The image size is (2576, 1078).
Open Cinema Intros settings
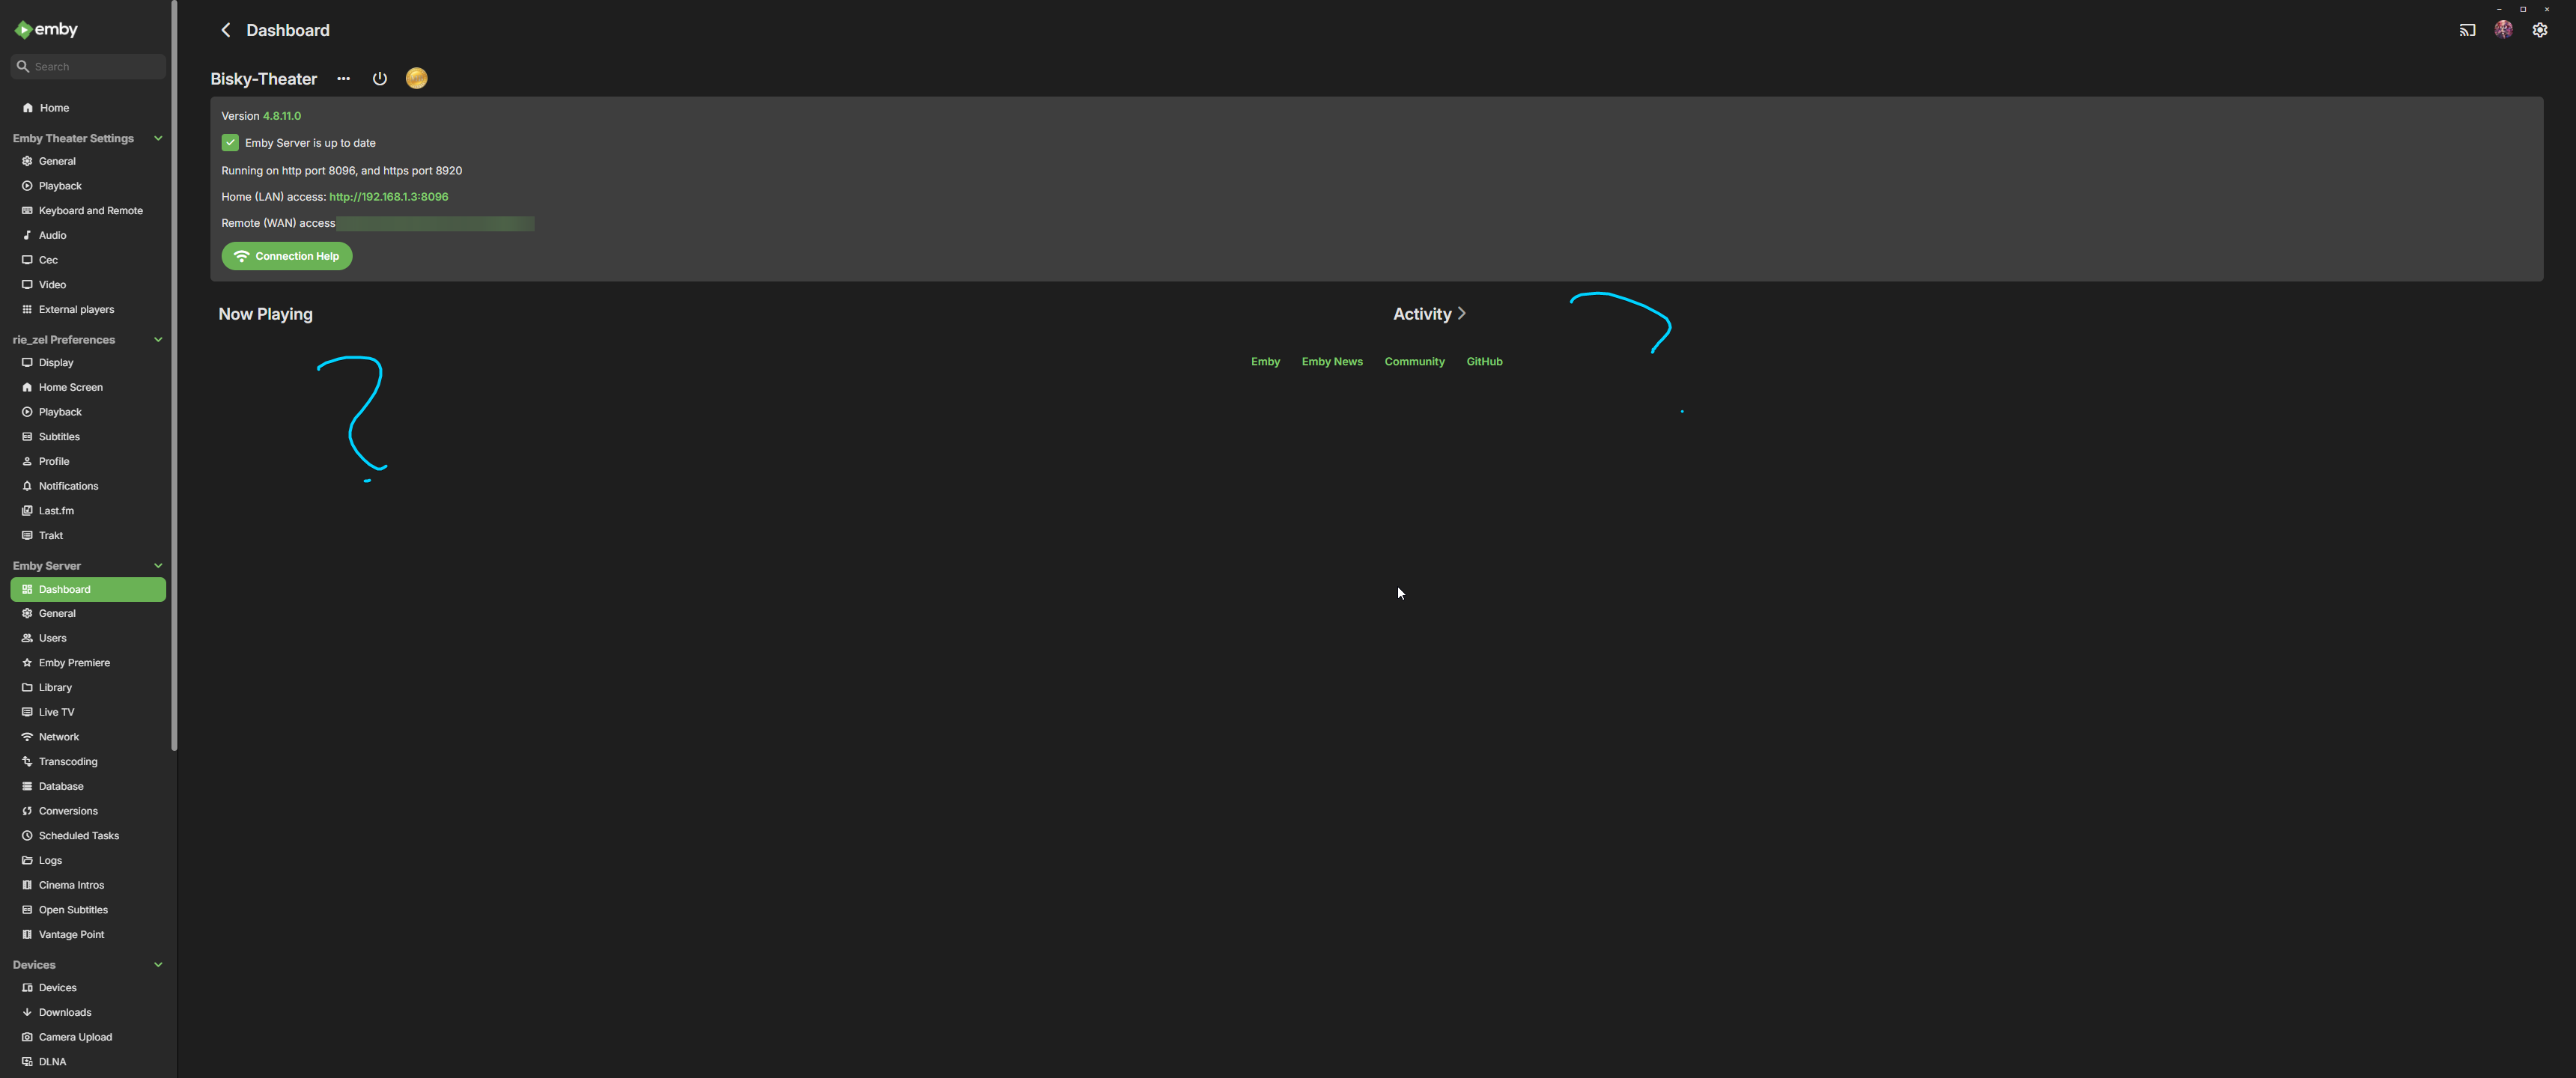coord(88,886)
